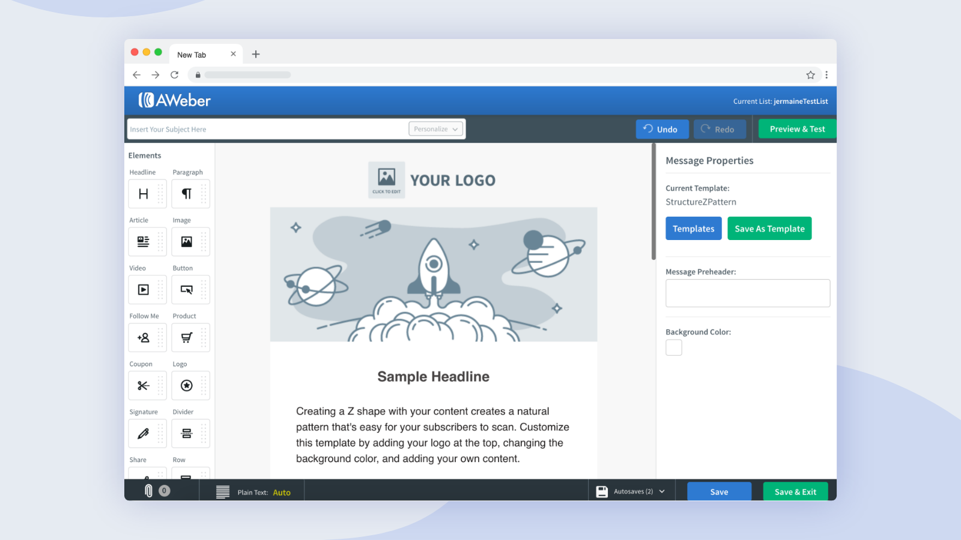Screen dimensions: 961x540
Task: Click Save As Template button
Action: pos(769,229)
